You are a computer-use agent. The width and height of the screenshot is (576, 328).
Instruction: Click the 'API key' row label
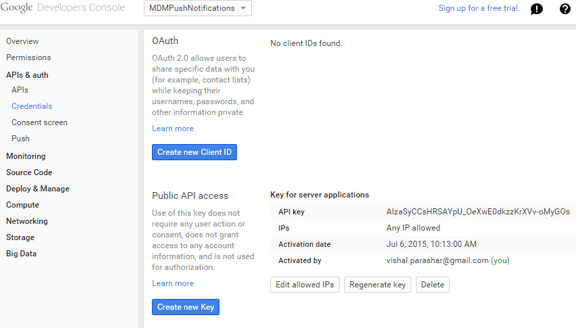[291, 212]
